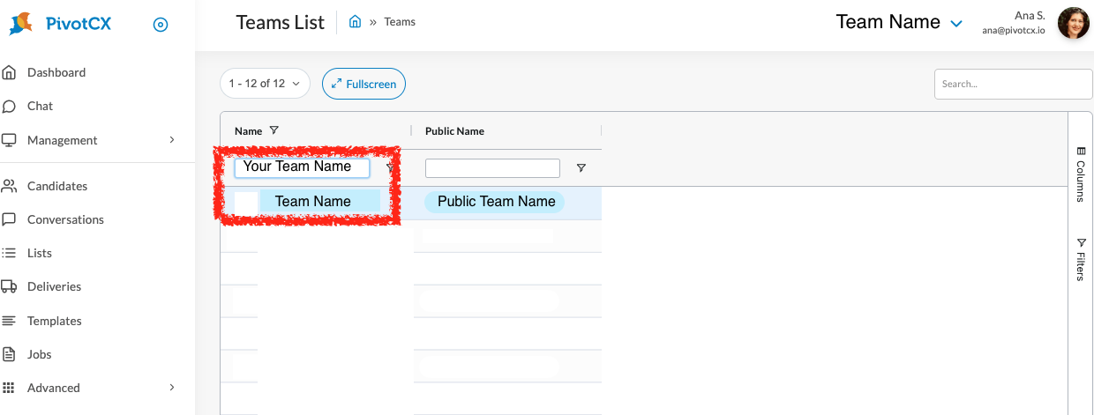Click Ana S. profile avatar
The image size is (1094, 415).
point(1074,23)
